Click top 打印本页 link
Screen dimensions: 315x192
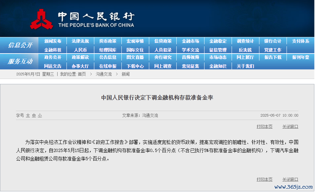pos(264,127)
